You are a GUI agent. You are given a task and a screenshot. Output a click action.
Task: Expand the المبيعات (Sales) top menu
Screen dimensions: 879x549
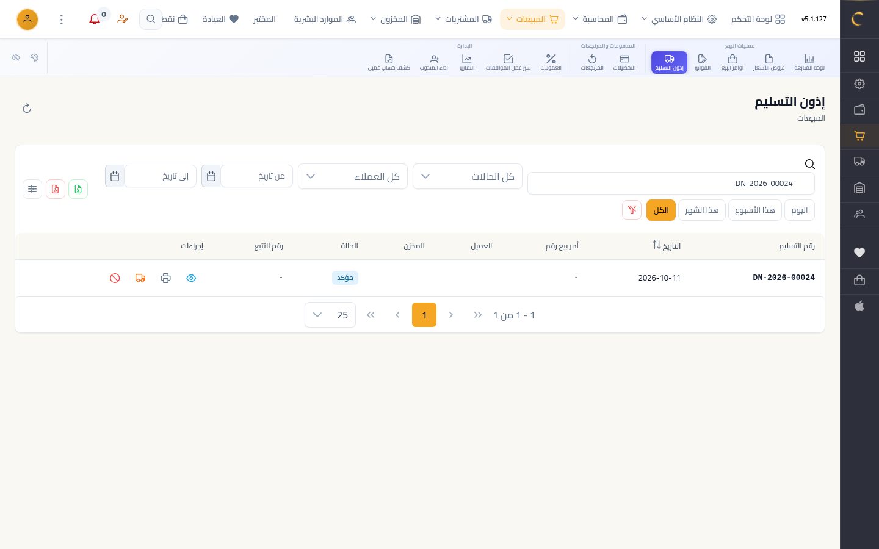pos(532,20)
